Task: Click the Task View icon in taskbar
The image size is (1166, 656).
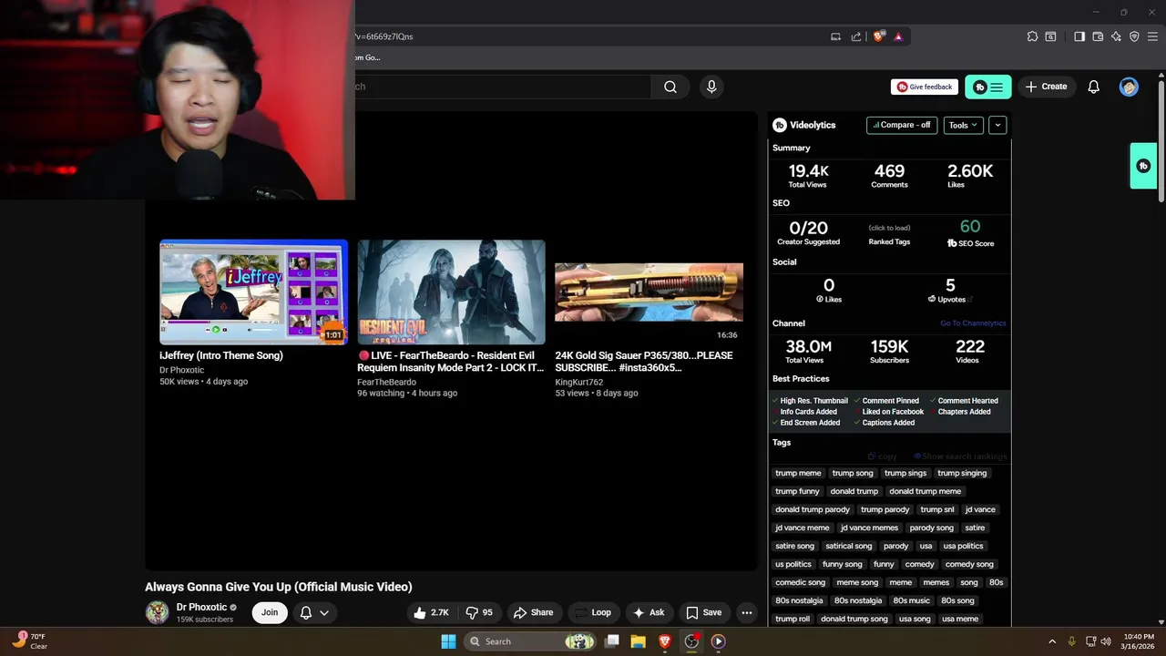Action: tap(612, 641)
